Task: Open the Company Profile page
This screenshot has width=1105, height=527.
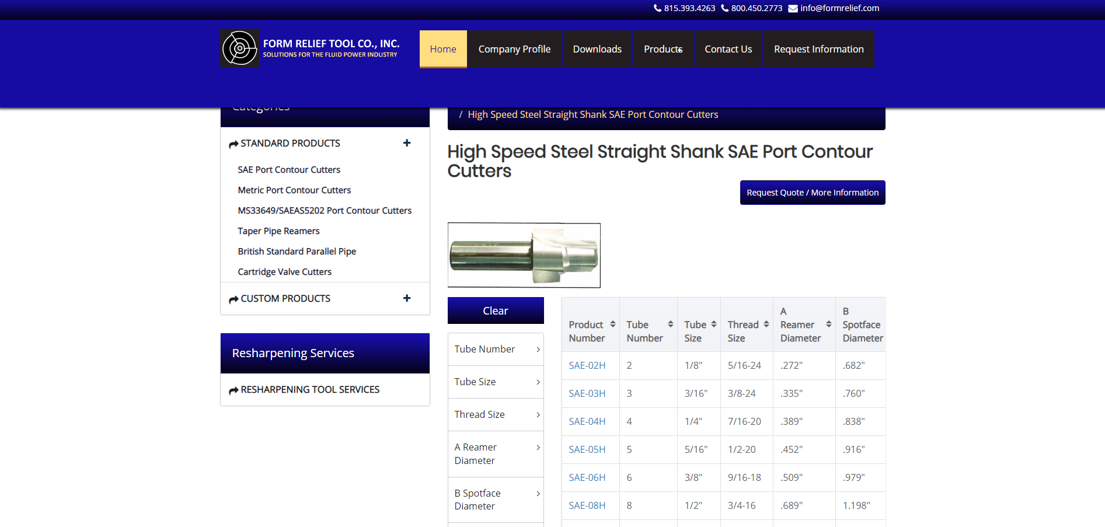Action: (514, 49)
